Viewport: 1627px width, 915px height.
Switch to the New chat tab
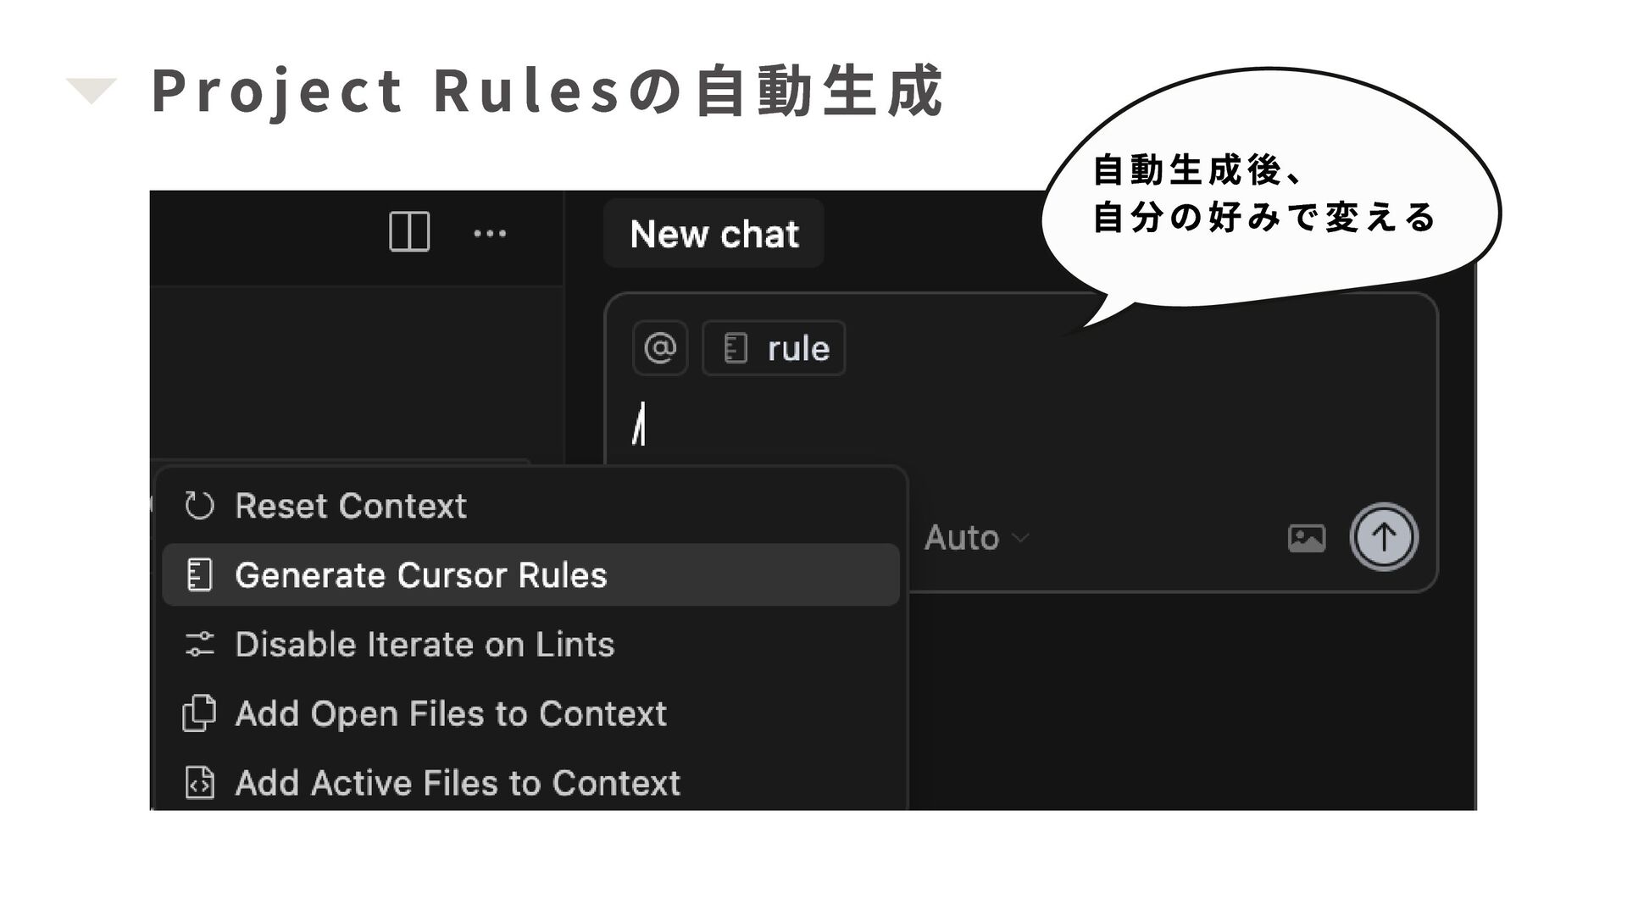pyautogui.click(x=714, y=234)
